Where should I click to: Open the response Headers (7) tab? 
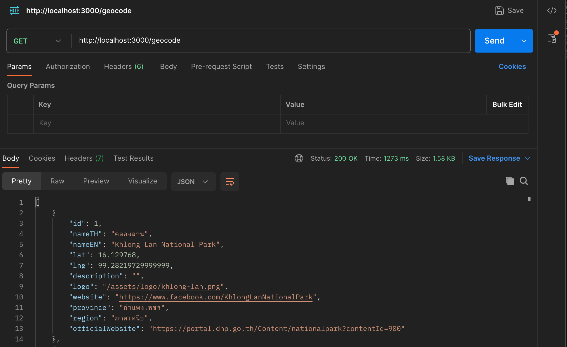[84, 158]
